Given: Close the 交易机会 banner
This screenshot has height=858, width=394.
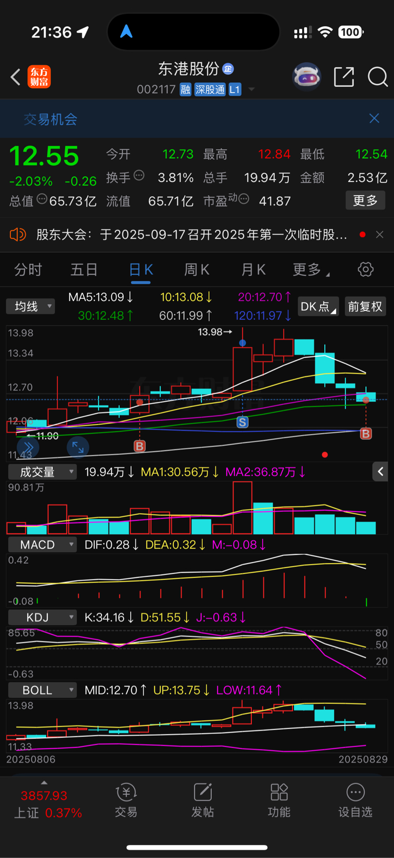Looking at the screenshot, I should coord(375,119).
